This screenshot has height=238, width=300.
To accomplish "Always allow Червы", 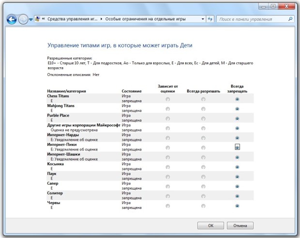I will (203, 206).
